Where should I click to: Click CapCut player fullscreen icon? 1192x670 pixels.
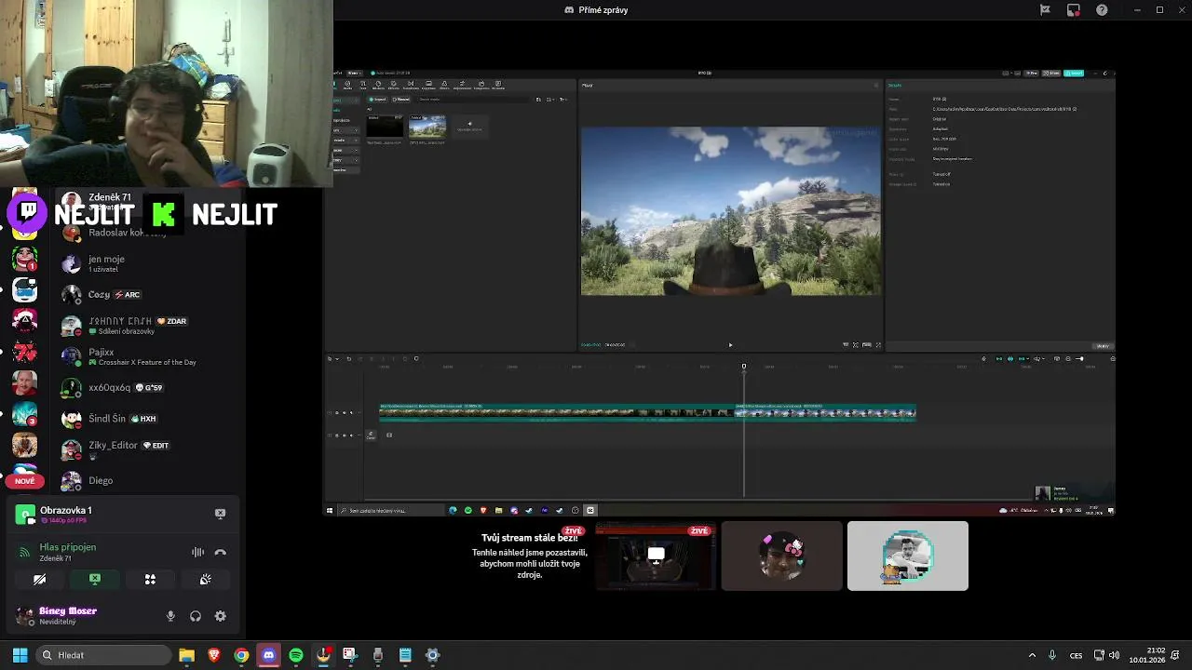878,345
